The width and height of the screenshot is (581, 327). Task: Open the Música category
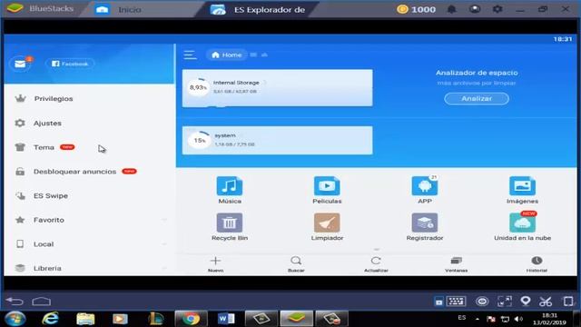[230, 190]
